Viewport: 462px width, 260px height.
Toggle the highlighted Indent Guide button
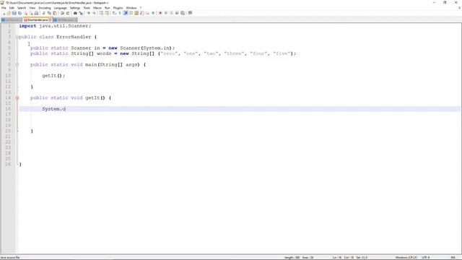point(126,13)
